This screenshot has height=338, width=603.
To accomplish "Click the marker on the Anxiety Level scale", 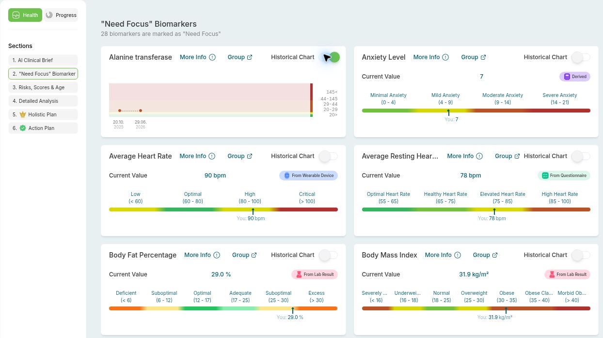I will tap(448, 112).
